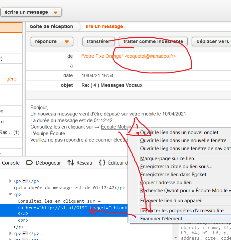This screenshot has width=231, height=240.
Task: Go to boîte de réception breadcrumb
Action: tap(51, 26)
